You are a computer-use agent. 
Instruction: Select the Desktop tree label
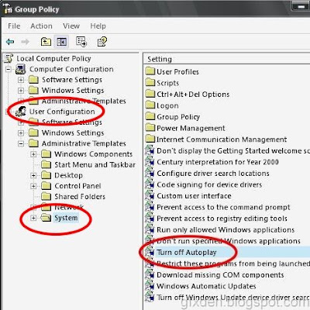tap(68, 175)
